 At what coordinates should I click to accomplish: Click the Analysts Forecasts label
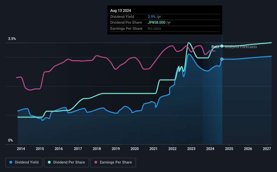241,47
